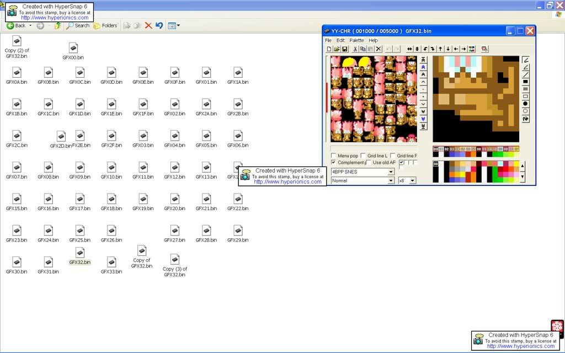The width and height of the screenshot is (565, 353).
Task: Select the GFX32.bin file icon
Action: tap(80, 252)
